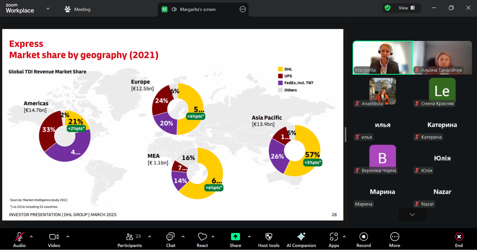Image resolution: width=477 pixels, height=250 pixels.
Task: End the meeting
Action: point(459,237)
